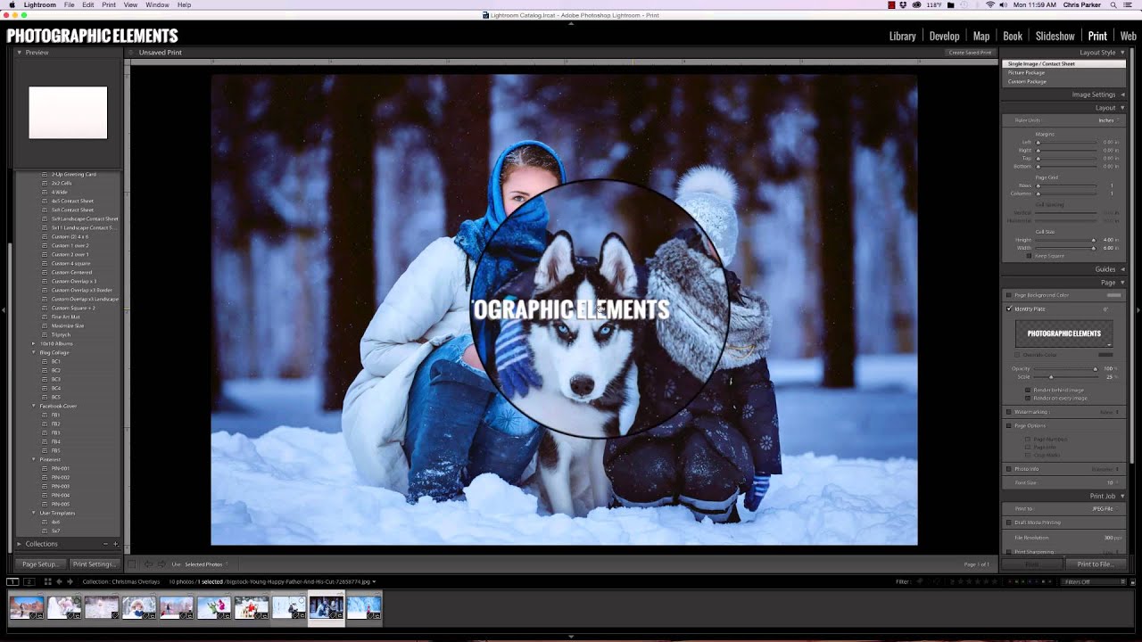Viewport: 1142px width, 642px height.
Task: Open Spotlight search in menu bar
Action: (x=1114, y=5)
